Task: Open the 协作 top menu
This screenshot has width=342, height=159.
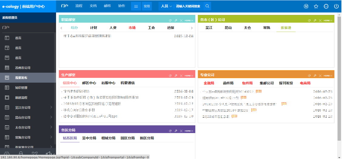Action: [x=122, y=6]
